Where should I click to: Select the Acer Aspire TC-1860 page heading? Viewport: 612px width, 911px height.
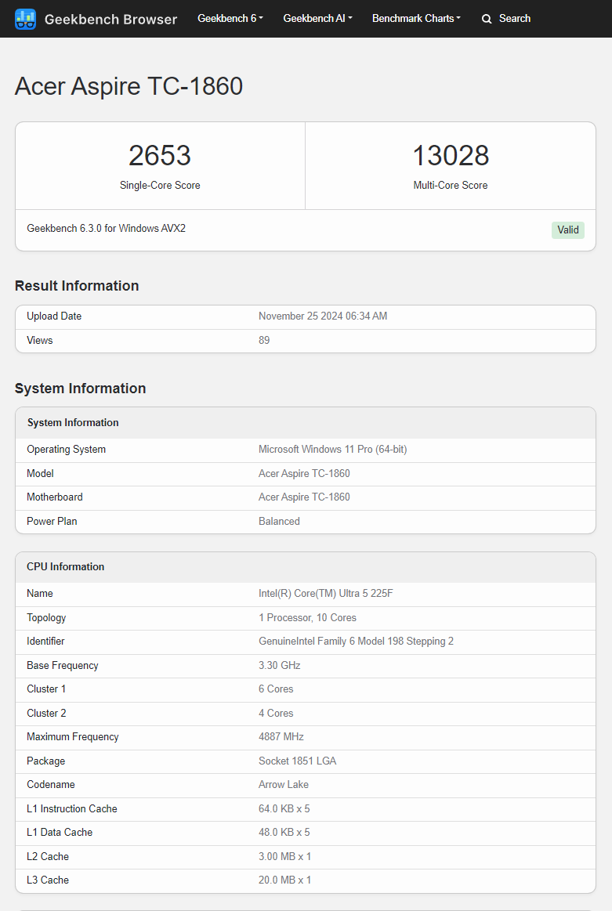[129, 86]
